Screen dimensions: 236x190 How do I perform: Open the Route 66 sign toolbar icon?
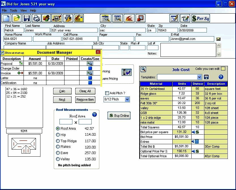pyautogui.click(x=57, y=18)
